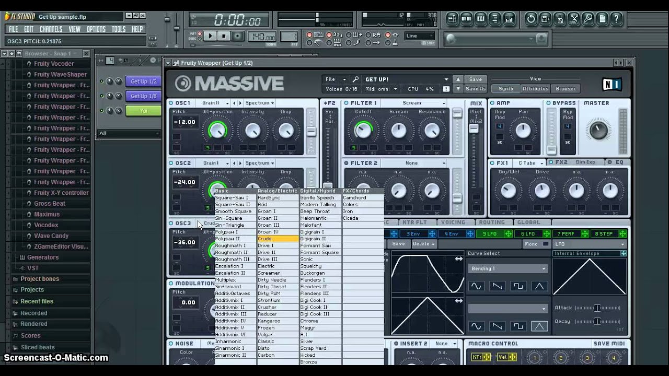The image size is (669, 376).
Task: Open the project info document icon
Action: 602,19
